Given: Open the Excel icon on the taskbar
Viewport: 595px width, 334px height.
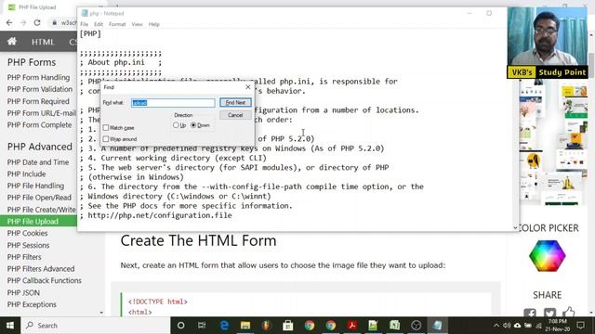Looking at the screenshot, I should pyautogui.click(x=394, y=326).
